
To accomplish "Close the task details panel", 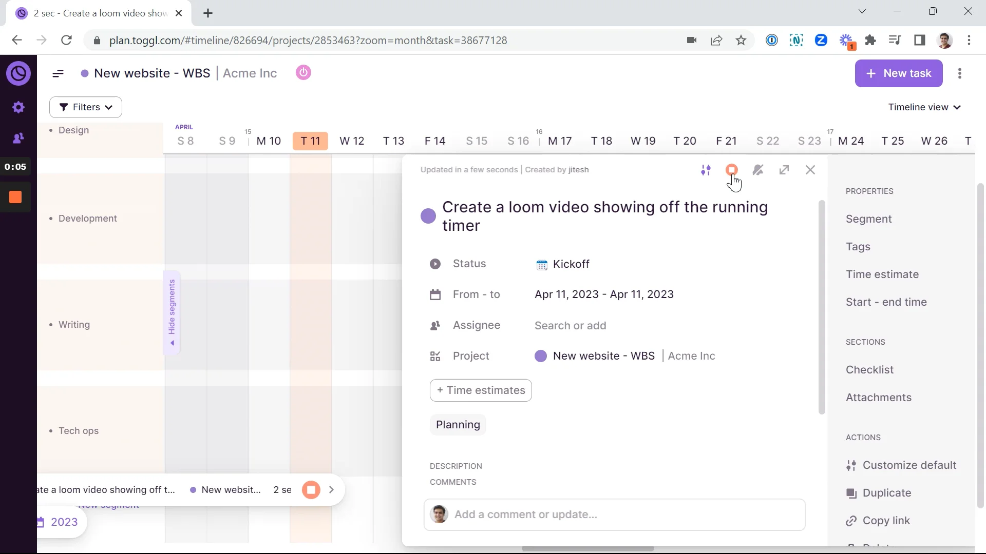I will point(810,170).
